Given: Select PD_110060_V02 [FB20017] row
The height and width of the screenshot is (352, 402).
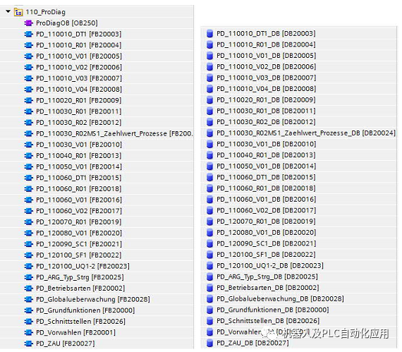Looking at the screenshot, I should 79,211.
